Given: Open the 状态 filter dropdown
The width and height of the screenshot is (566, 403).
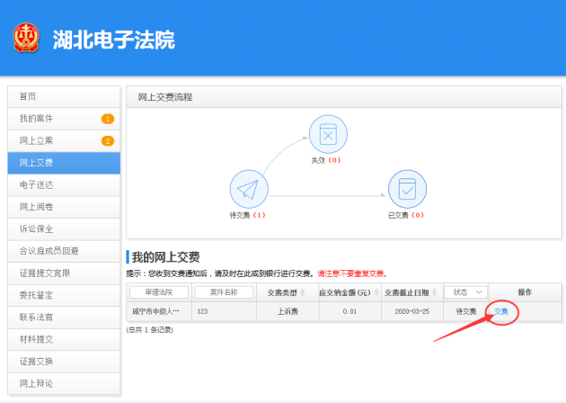Looking at the screenshot, I should 469,292.
